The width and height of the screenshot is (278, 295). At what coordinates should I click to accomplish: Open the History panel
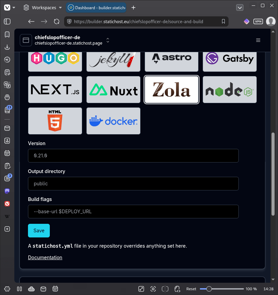click(7, 60)
